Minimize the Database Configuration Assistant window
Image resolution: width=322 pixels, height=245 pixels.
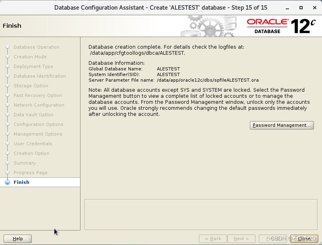pos(287,7)
